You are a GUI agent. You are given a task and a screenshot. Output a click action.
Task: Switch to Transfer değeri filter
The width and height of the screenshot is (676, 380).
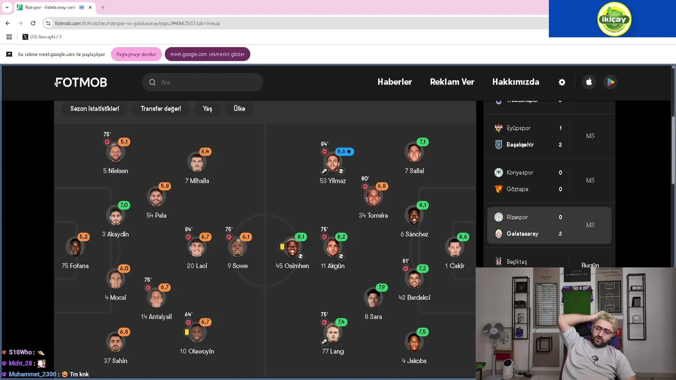pos(161,109)
